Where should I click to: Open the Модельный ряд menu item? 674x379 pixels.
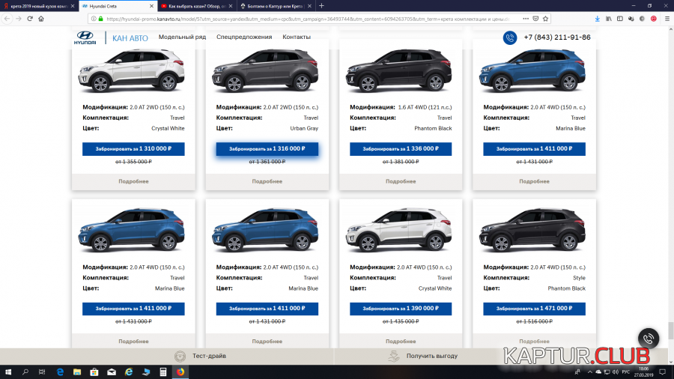pyautogui.click(x=182, y=37)
